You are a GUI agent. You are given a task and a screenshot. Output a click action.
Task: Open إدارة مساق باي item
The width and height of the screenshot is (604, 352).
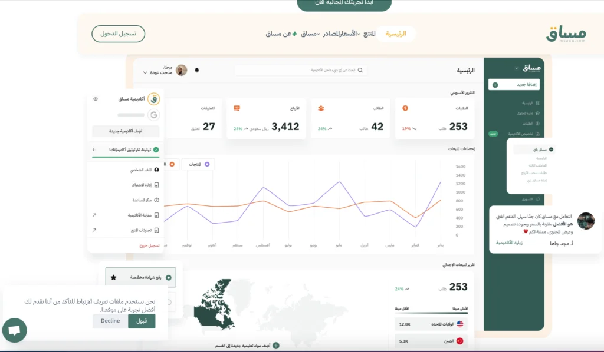click(x=537, y=180)
